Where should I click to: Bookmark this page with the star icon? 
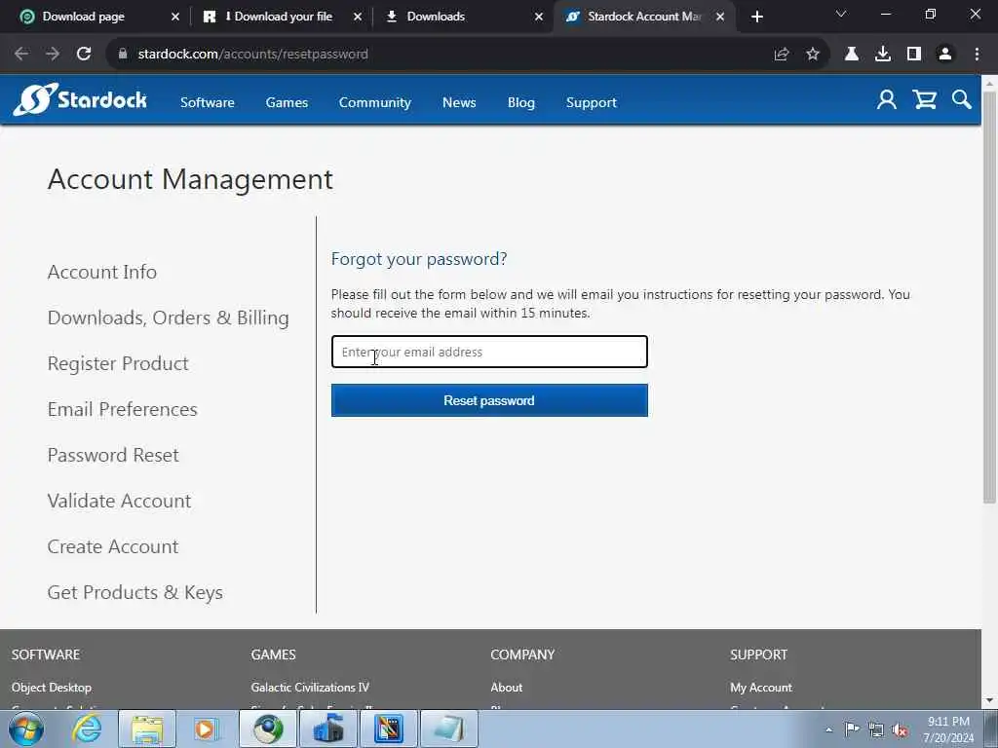pyautogui.click(x=813, y=55)
